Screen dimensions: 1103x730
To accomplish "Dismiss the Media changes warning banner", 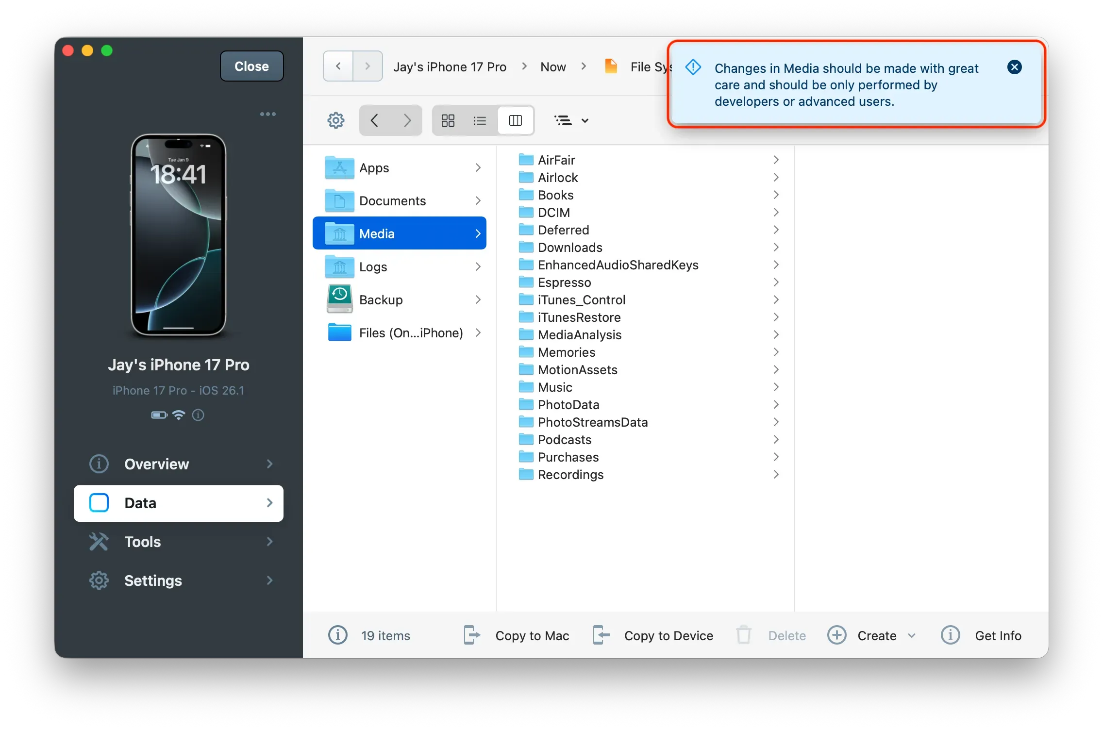I will pos(1014,67).
